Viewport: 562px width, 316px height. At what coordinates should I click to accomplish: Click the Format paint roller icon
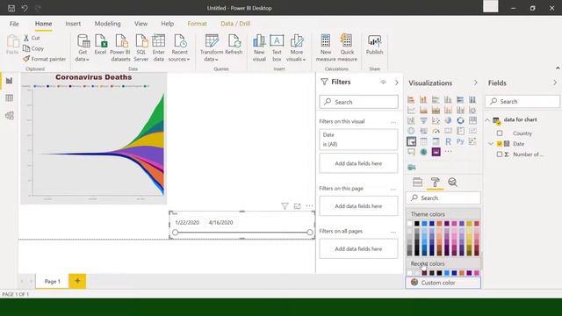click(x=436, y=183)
